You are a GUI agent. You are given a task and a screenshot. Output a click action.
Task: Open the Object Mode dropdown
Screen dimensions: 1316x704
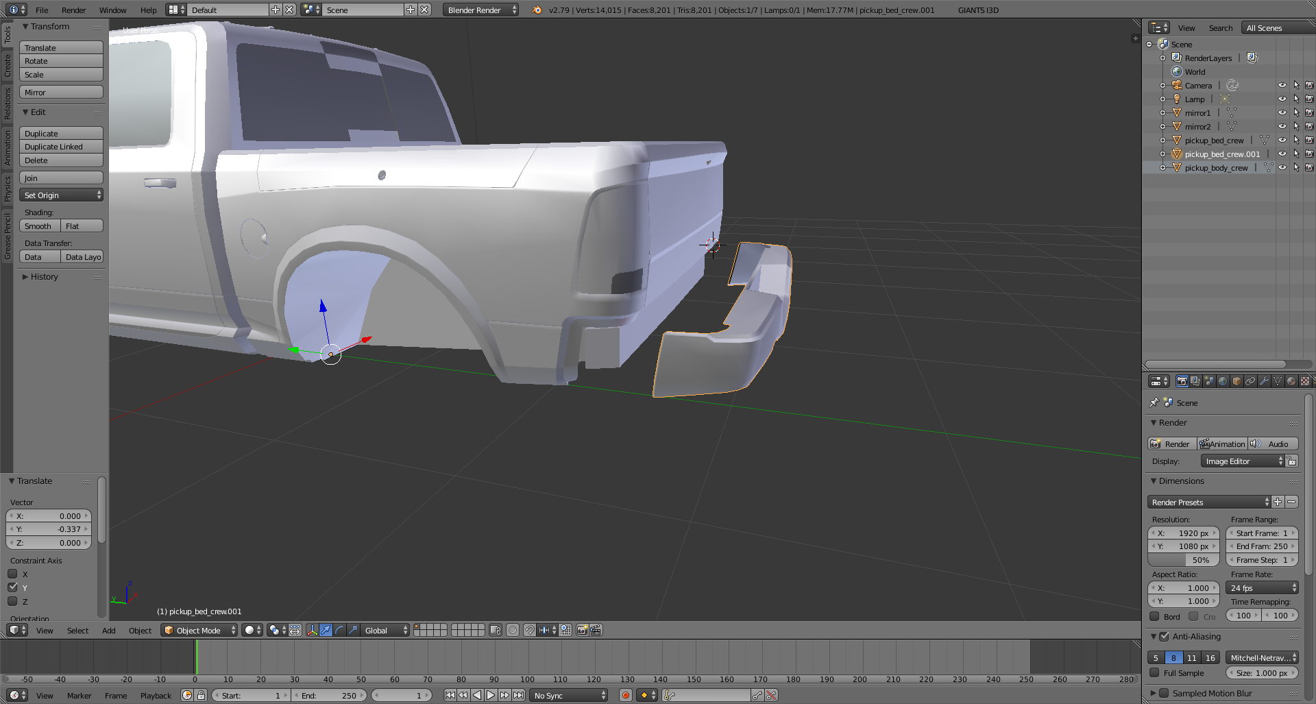199,630
